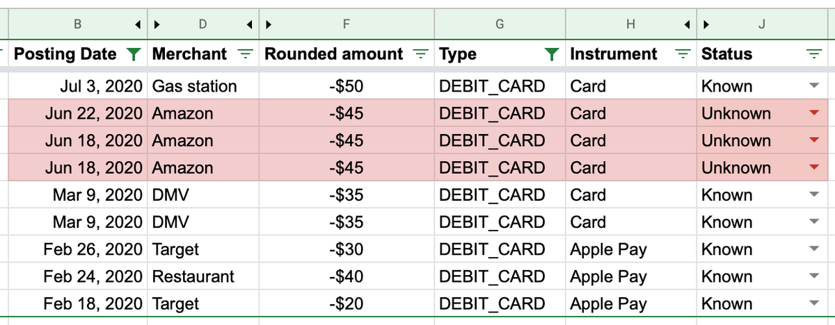Image resolution: width=835 pixels, height=325 pixels.
Task: Open Status dropdown for Restaurant row
Action: pos(814,276)
